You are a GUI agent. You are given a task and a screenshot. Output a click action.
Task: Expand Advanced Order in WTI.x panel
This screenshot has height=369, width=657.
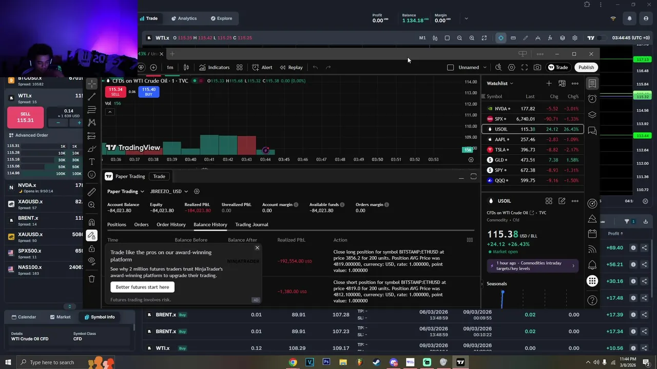pos(28,135)
